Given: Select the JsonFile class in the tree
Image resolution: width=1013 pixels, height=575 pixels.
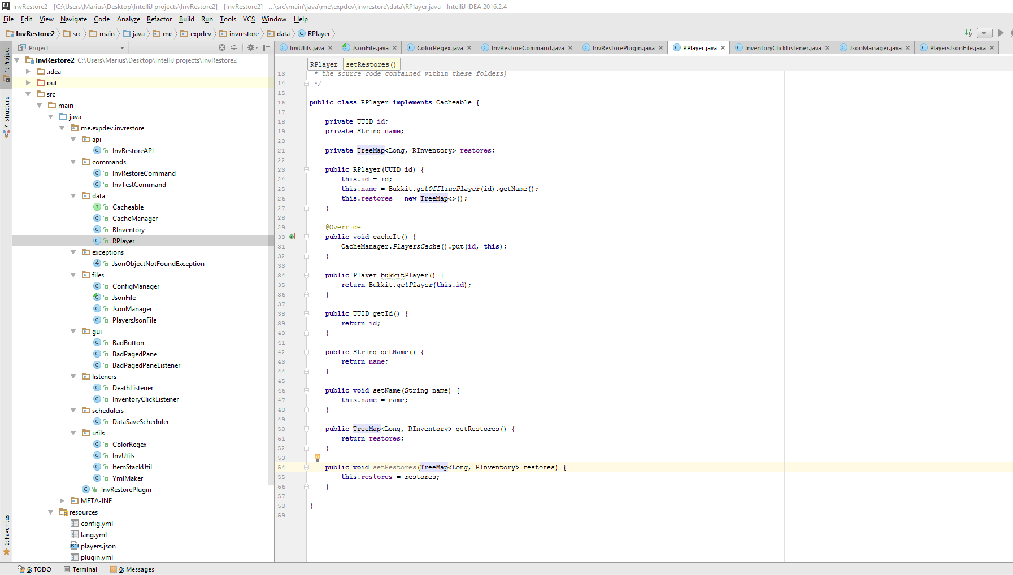Looking at the screenshot, I should (x=124, y=297).
